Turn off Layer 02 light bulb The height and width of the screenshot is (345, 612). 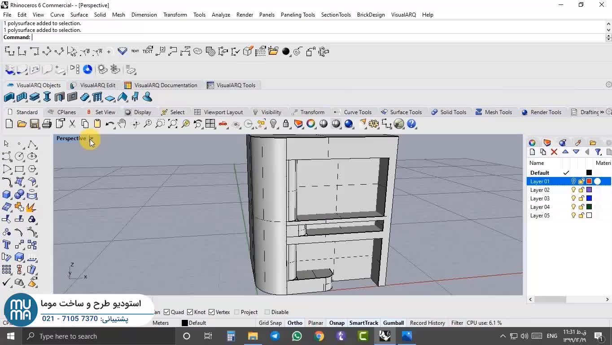[573, 190]
